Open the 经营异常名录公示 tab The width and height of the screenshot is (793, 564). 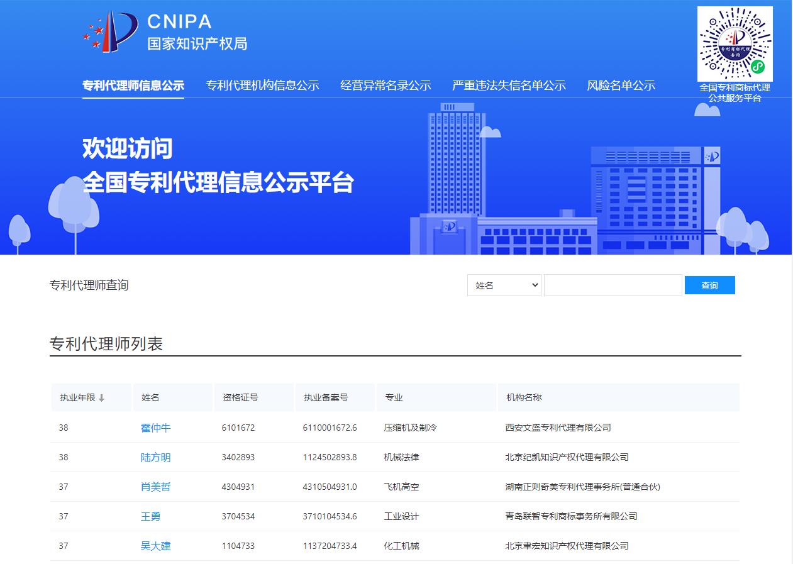[385, 86]
